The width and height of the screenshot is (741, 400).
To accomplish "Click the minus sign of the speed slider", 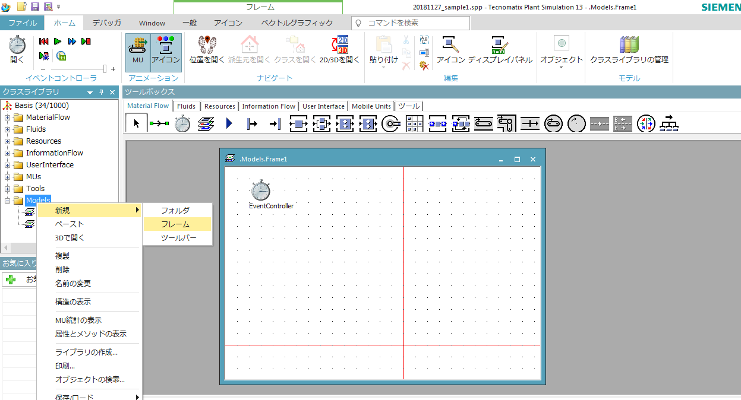I will (43, 69).
